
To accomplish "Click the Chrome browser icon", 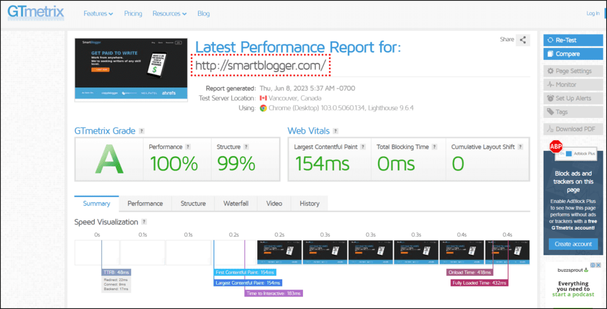I will pyautogui.click(x=263, y=108).
